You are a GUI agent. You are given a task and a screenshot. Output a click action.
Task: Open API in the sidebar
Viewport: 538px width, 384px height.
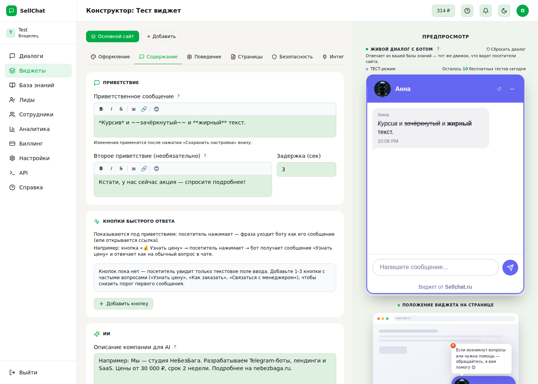(38, 173)
